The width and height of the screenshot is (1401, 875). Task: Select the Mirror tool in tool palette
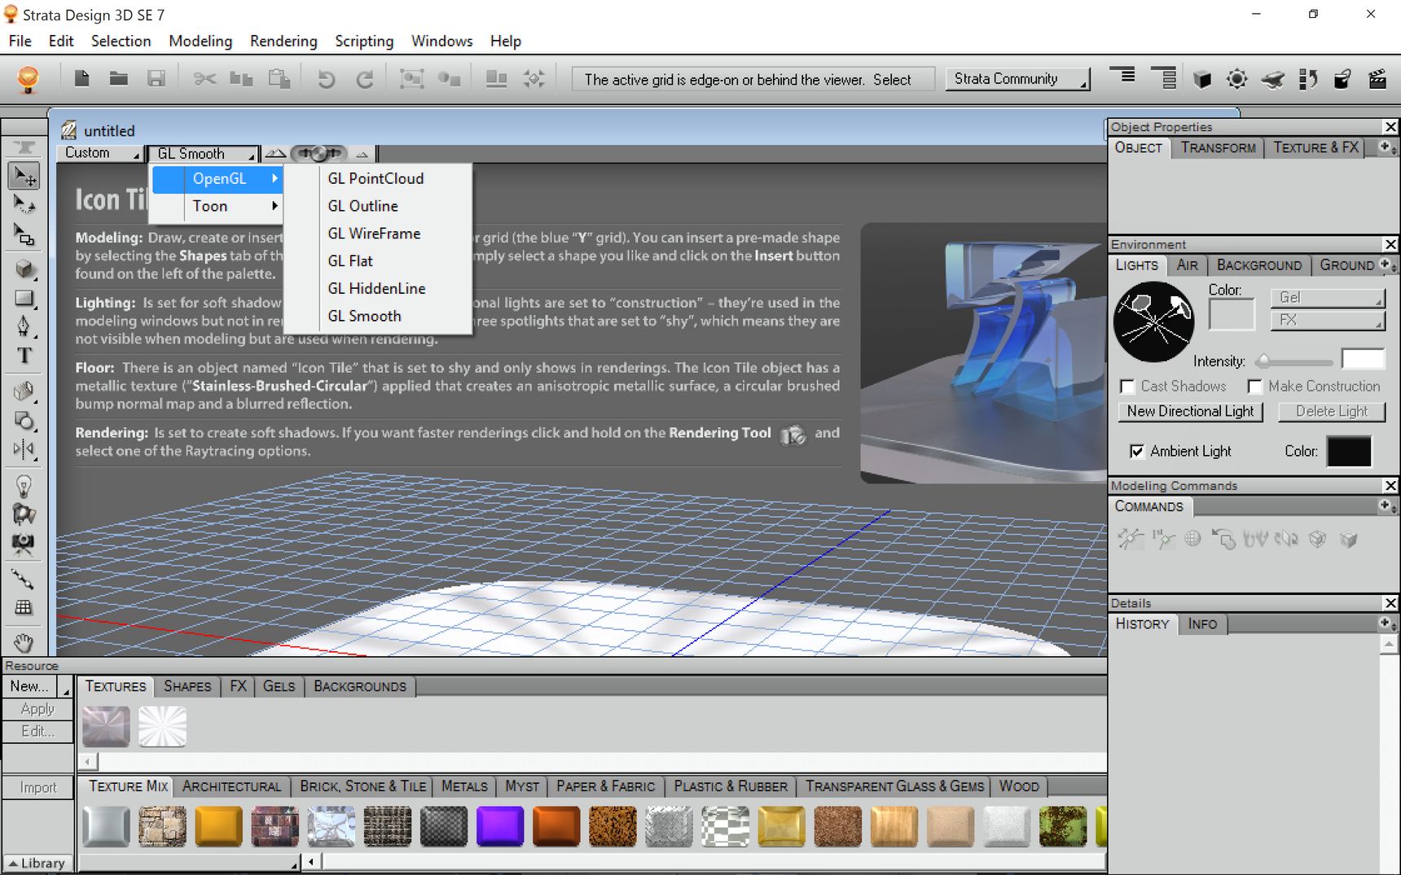coord(24,449)
